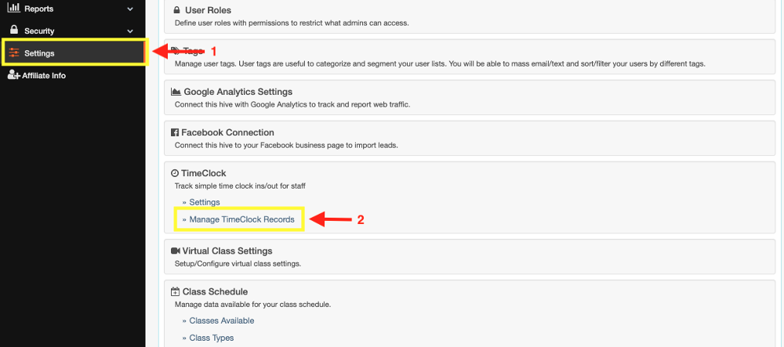
Task: Open the Class Types link
Action: (211, 338)
